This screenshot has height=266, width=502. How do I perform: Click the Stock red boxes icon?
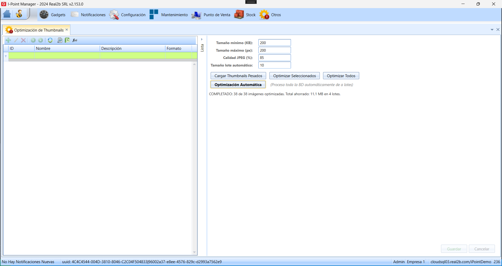tap(239, 15)
